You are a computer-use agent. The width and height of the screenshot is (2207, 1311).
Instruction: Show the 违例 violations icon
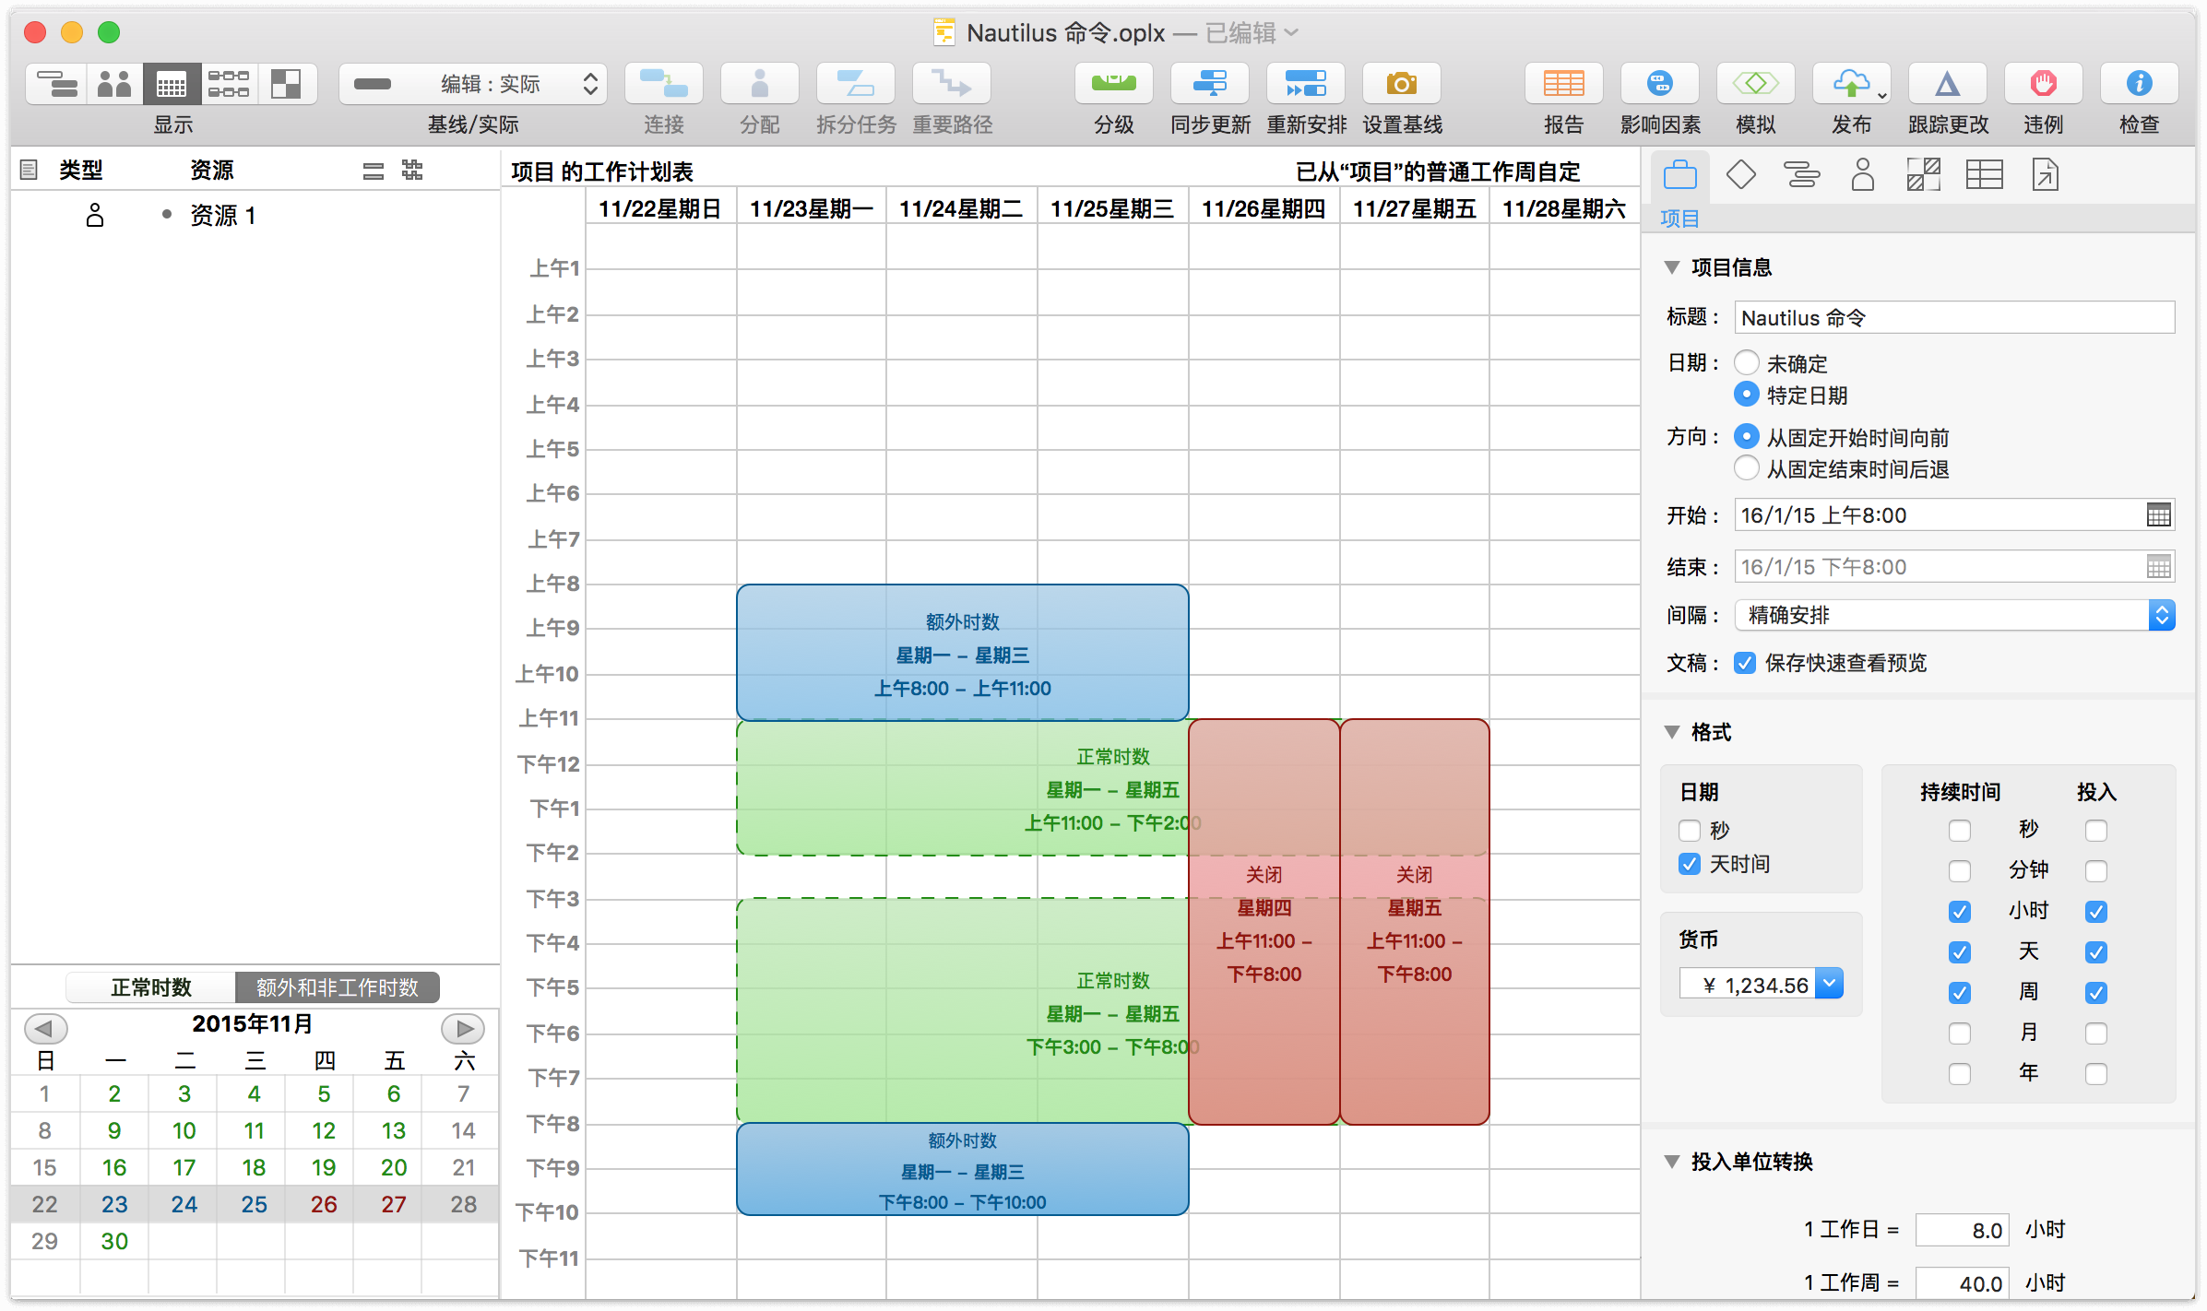(2044, 85)
